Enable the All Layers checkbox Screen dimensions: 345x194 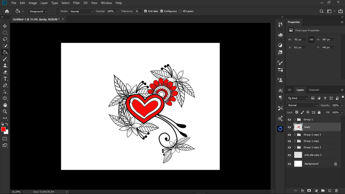click(x=180, y=11)
